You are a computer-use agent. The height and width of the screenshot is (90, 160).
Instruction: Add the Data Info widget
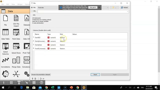27,34
